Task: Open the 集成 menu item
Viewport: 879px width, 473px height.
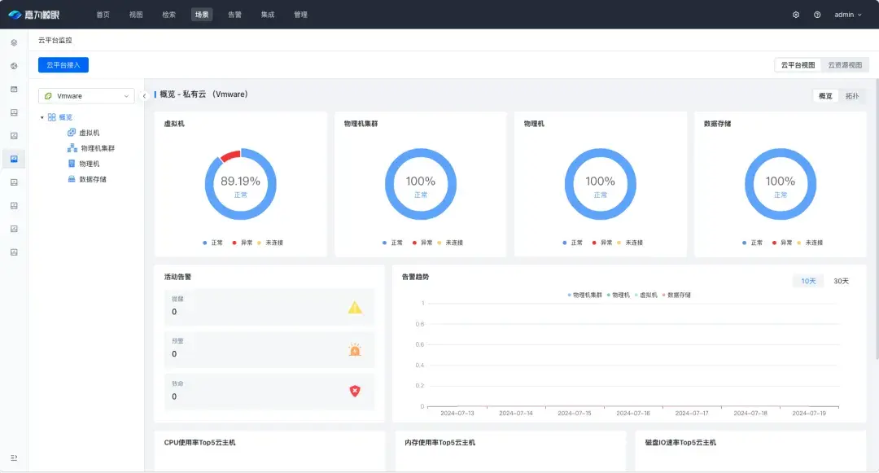Action: coord(268,15)
